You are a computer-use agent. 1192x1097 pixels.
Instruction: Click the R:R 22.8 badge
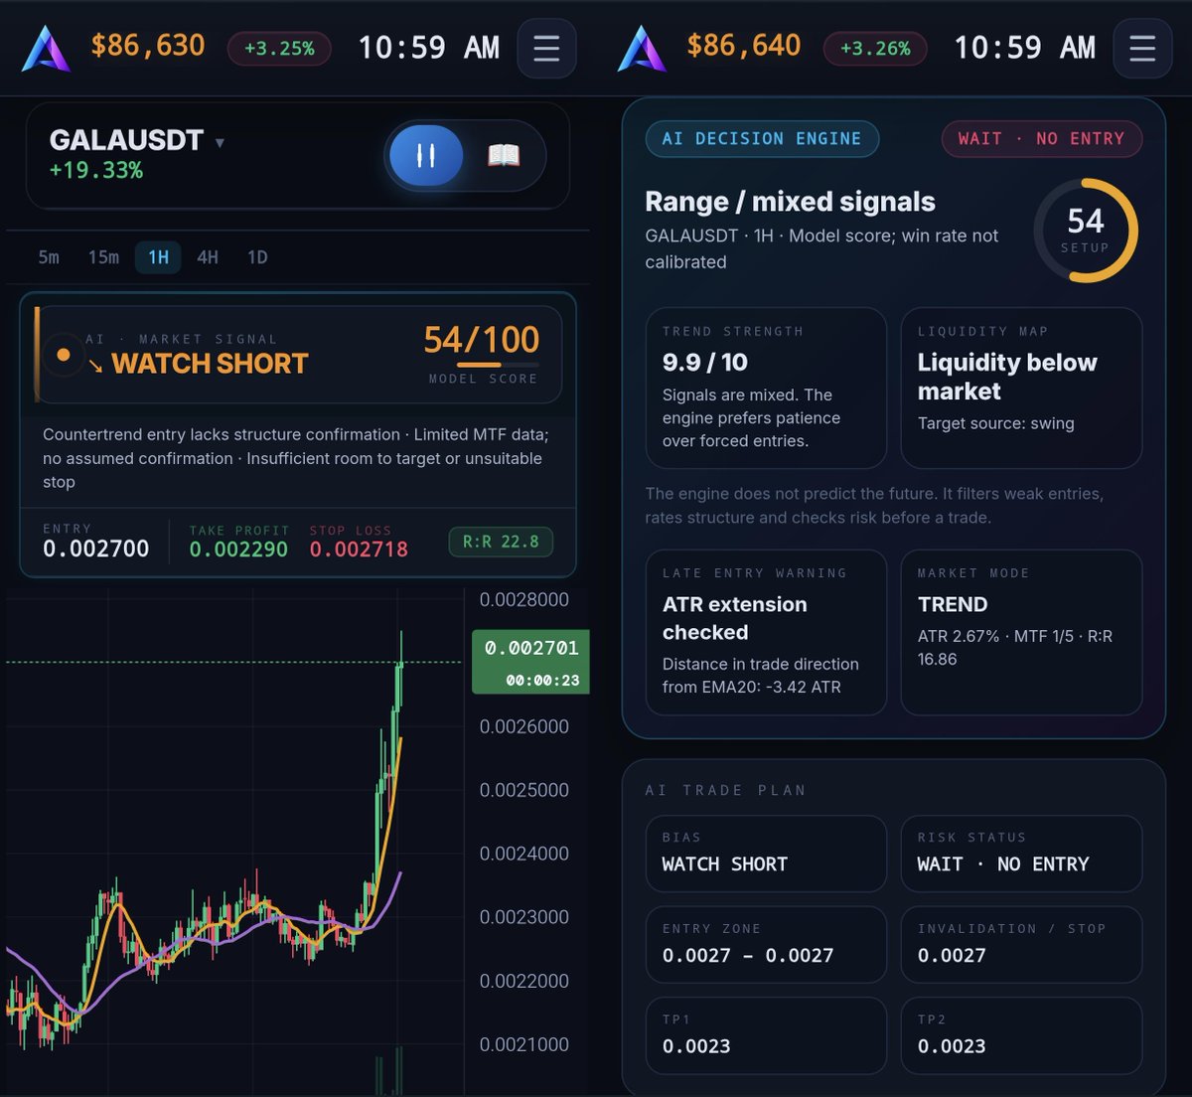(x=501, y=542)
